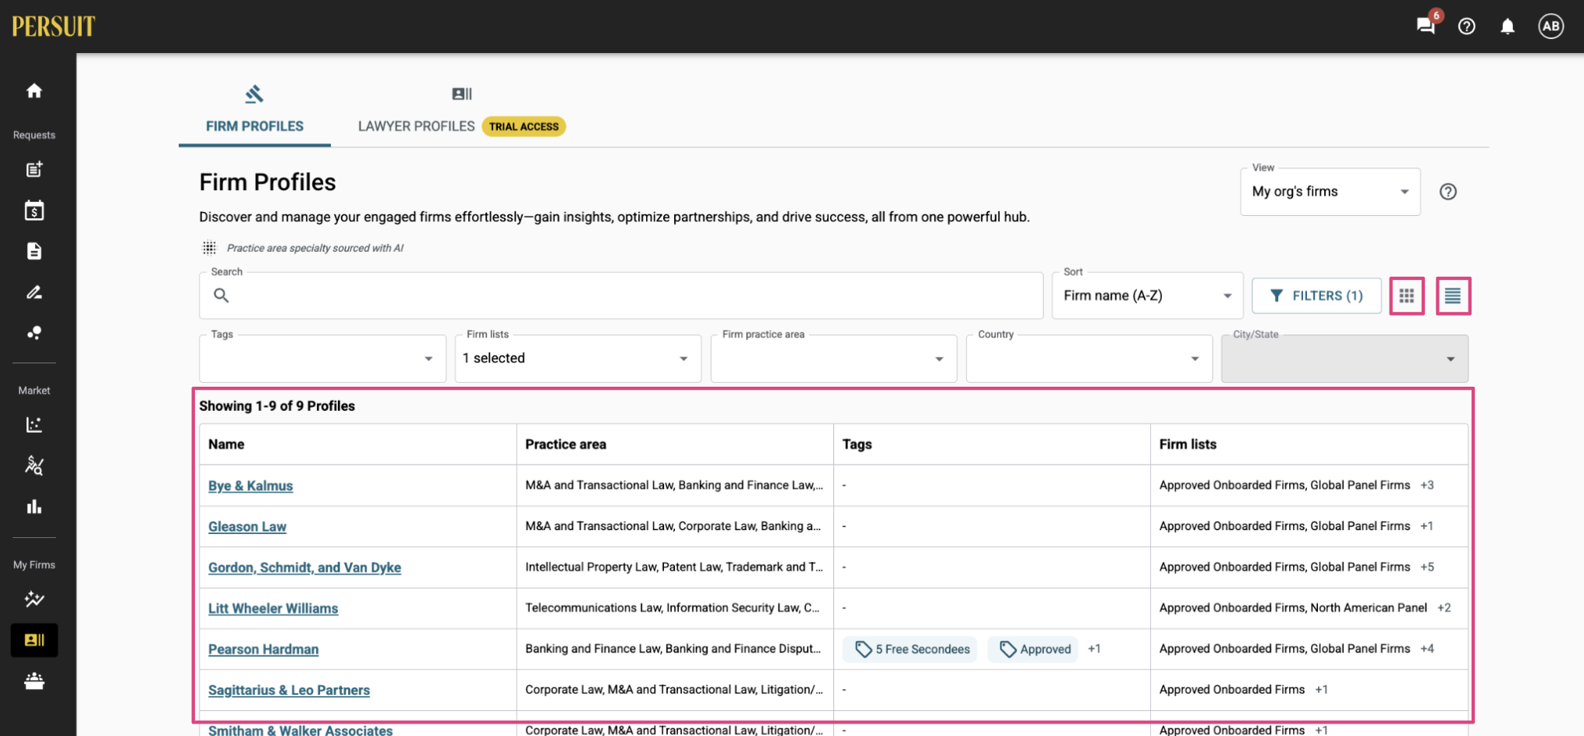This screenshot has width=1584, height=736.
Task: Expand the Country filter dropdown
Action: coord(1089,359)
